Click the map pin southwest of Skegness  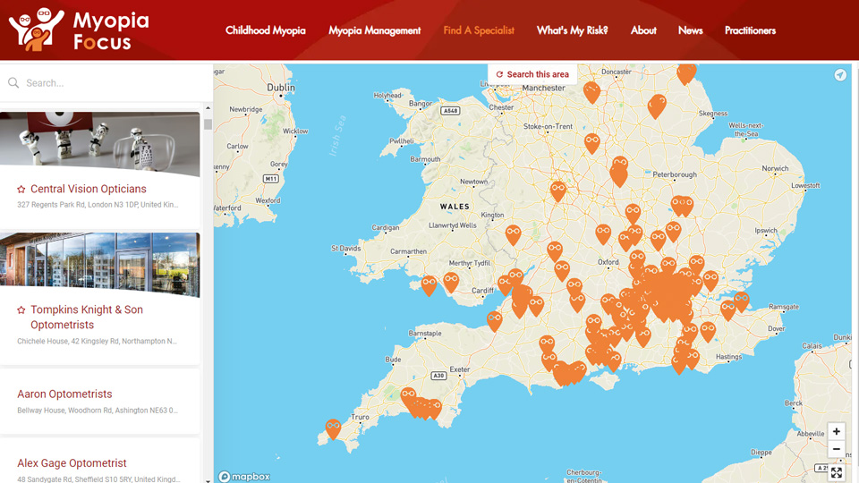(656, 106)
